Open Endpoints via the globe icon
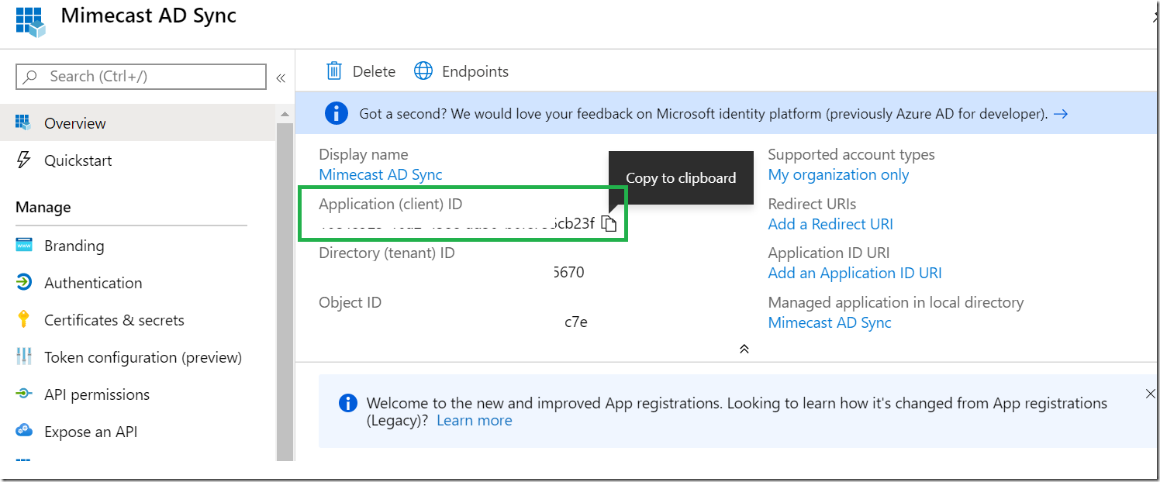Screen dimensions: 1160x482 click(423, 71)
